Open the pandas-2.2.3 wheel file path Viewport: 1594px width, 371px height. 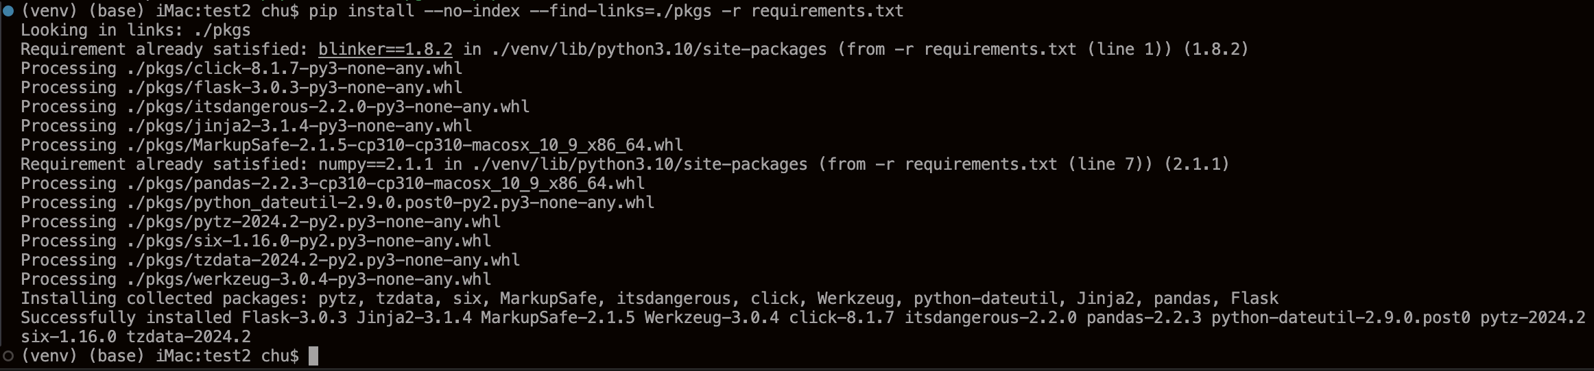(x=385, y=183)
